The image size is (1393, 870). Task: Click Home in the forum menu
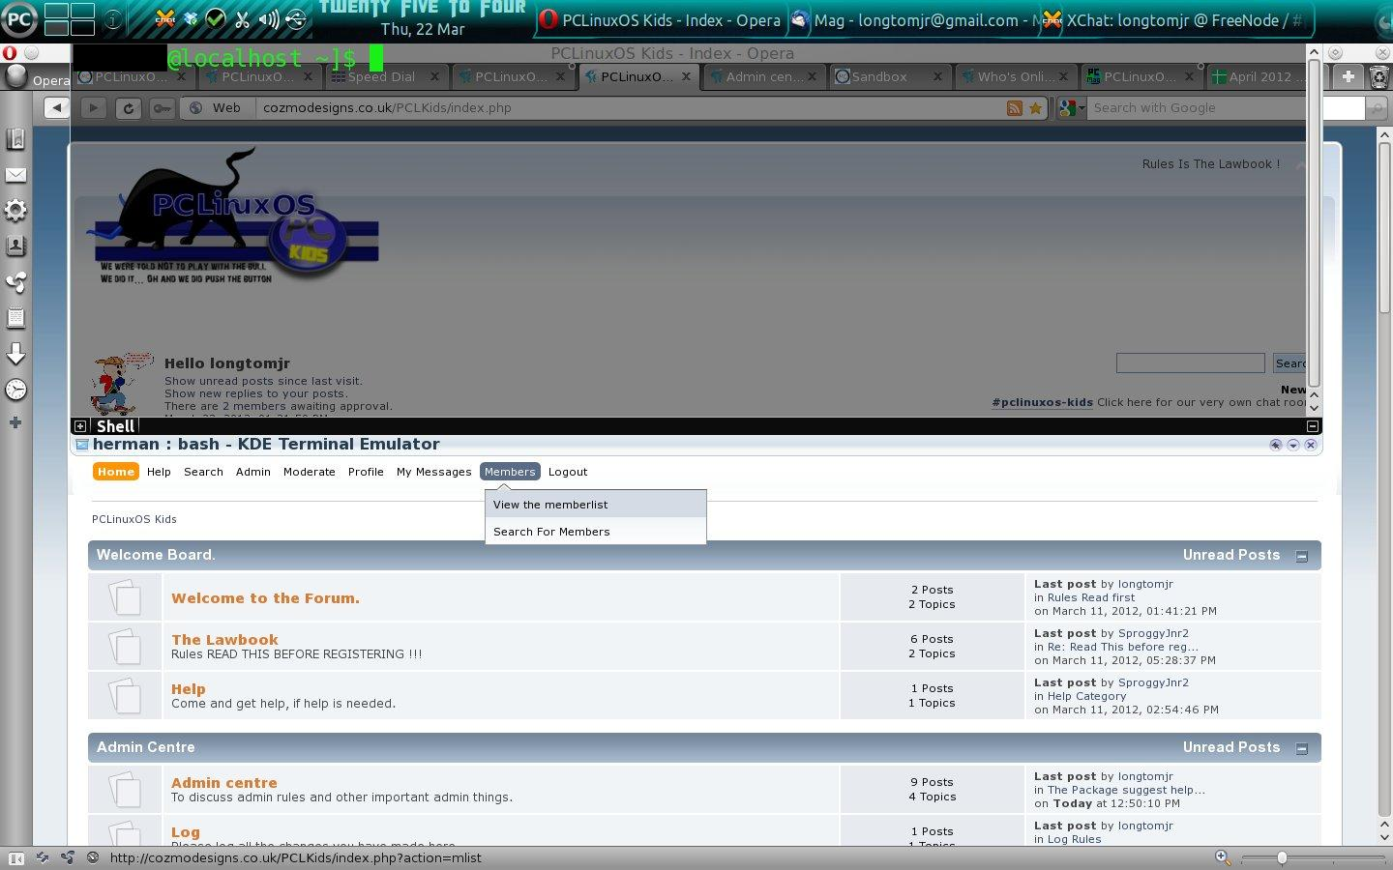tap(115, 472)
